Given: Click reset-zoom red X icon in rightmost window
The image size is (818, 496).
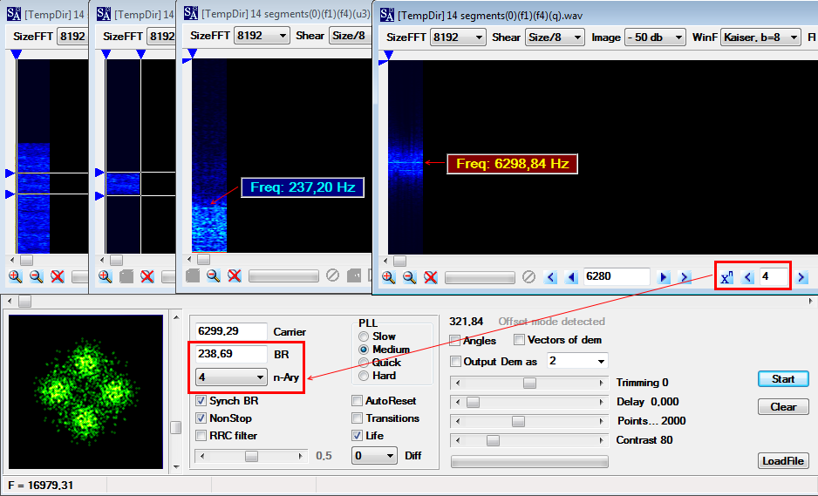Looking at the screenshot, I should point(430,277).
